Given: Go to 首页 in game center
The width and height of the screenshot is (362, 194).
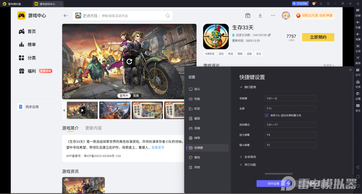Looking at the screenshot, I should [27, 31].
